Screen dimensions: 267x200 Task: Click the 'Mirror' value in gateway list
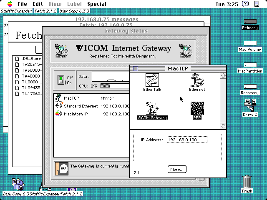pyautogui.click(x=107, y=98)
